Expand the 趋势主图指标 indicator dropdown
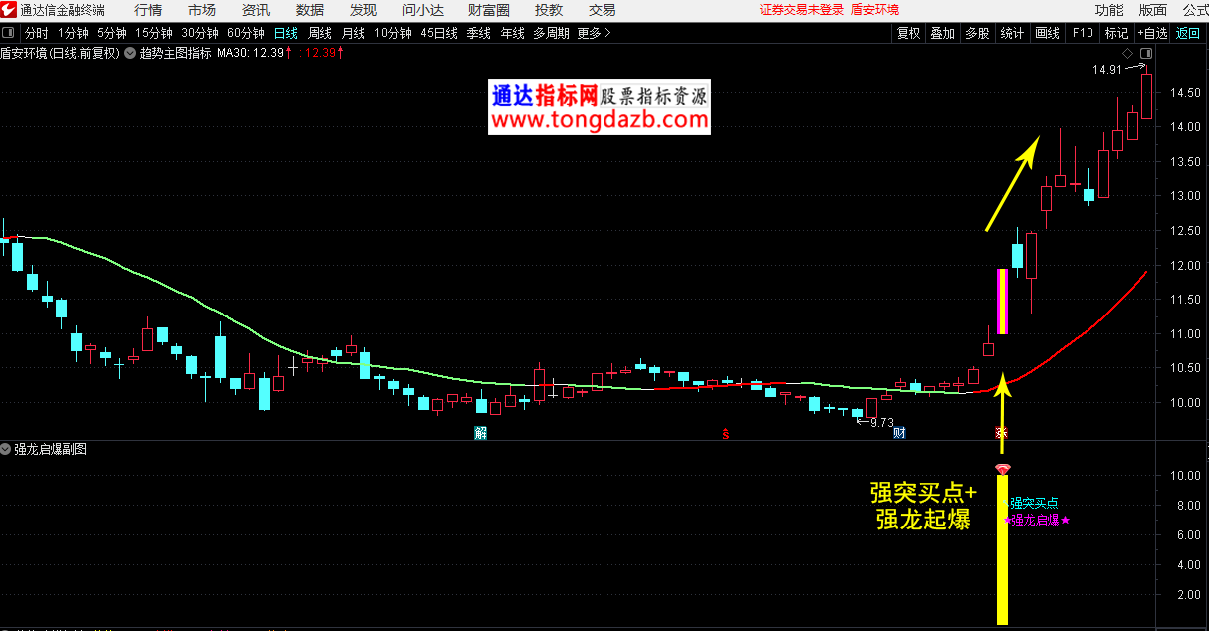This screenshot has height=631, width=1209. pos(130,53)
